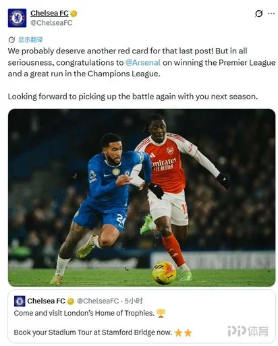Click the text 'Book your Stadium Tour at Stamford Bridge now'

coord(92,332)
